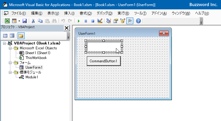The width and height of the screenshot is (221, 121).
Task: Open the 表示(V) menu
Action: [x=53, y=13]
